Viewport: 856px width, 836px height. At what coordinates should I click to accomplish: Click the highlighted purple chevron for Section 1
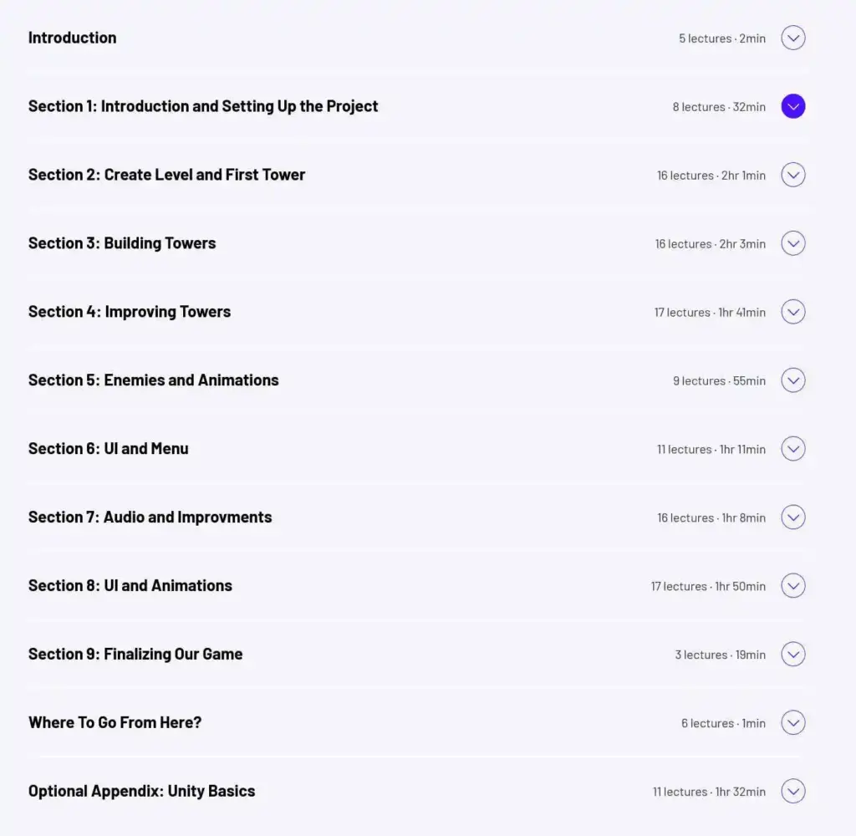point(792,106)
